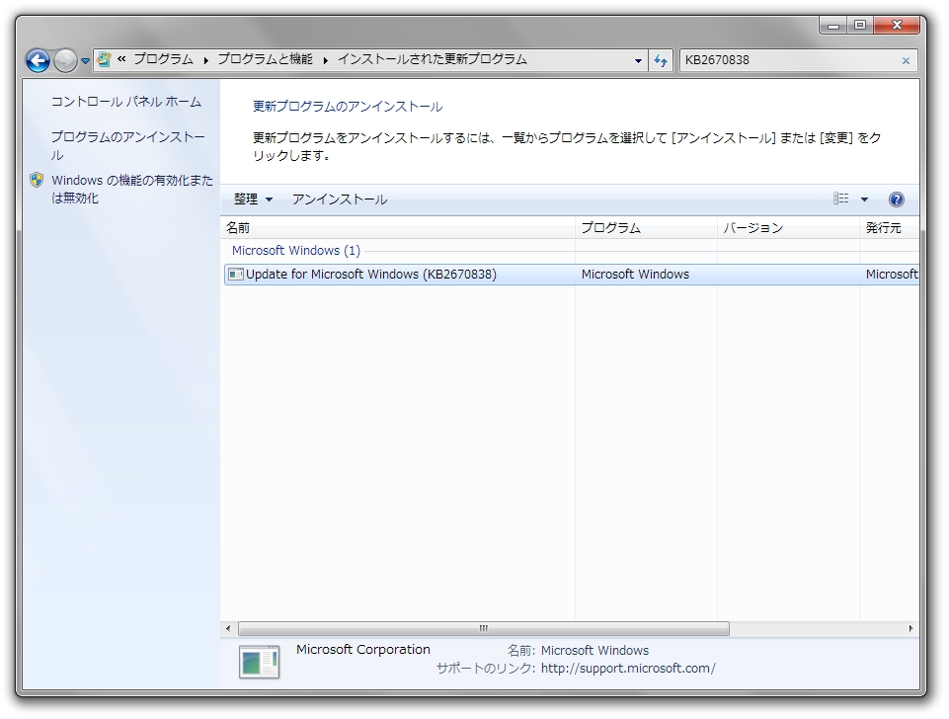The width and height of the screenshot is (949, 719).
Task: Click the change view icon on toolbar
Action: pyautogui.click(x=838, y=199)
